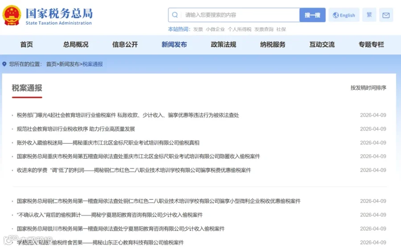Open article 揭秘山东正心教育科技有限公司偷税案件
Image resolution: width=401 pixels, height=248 pixels.
click(100, 242)
